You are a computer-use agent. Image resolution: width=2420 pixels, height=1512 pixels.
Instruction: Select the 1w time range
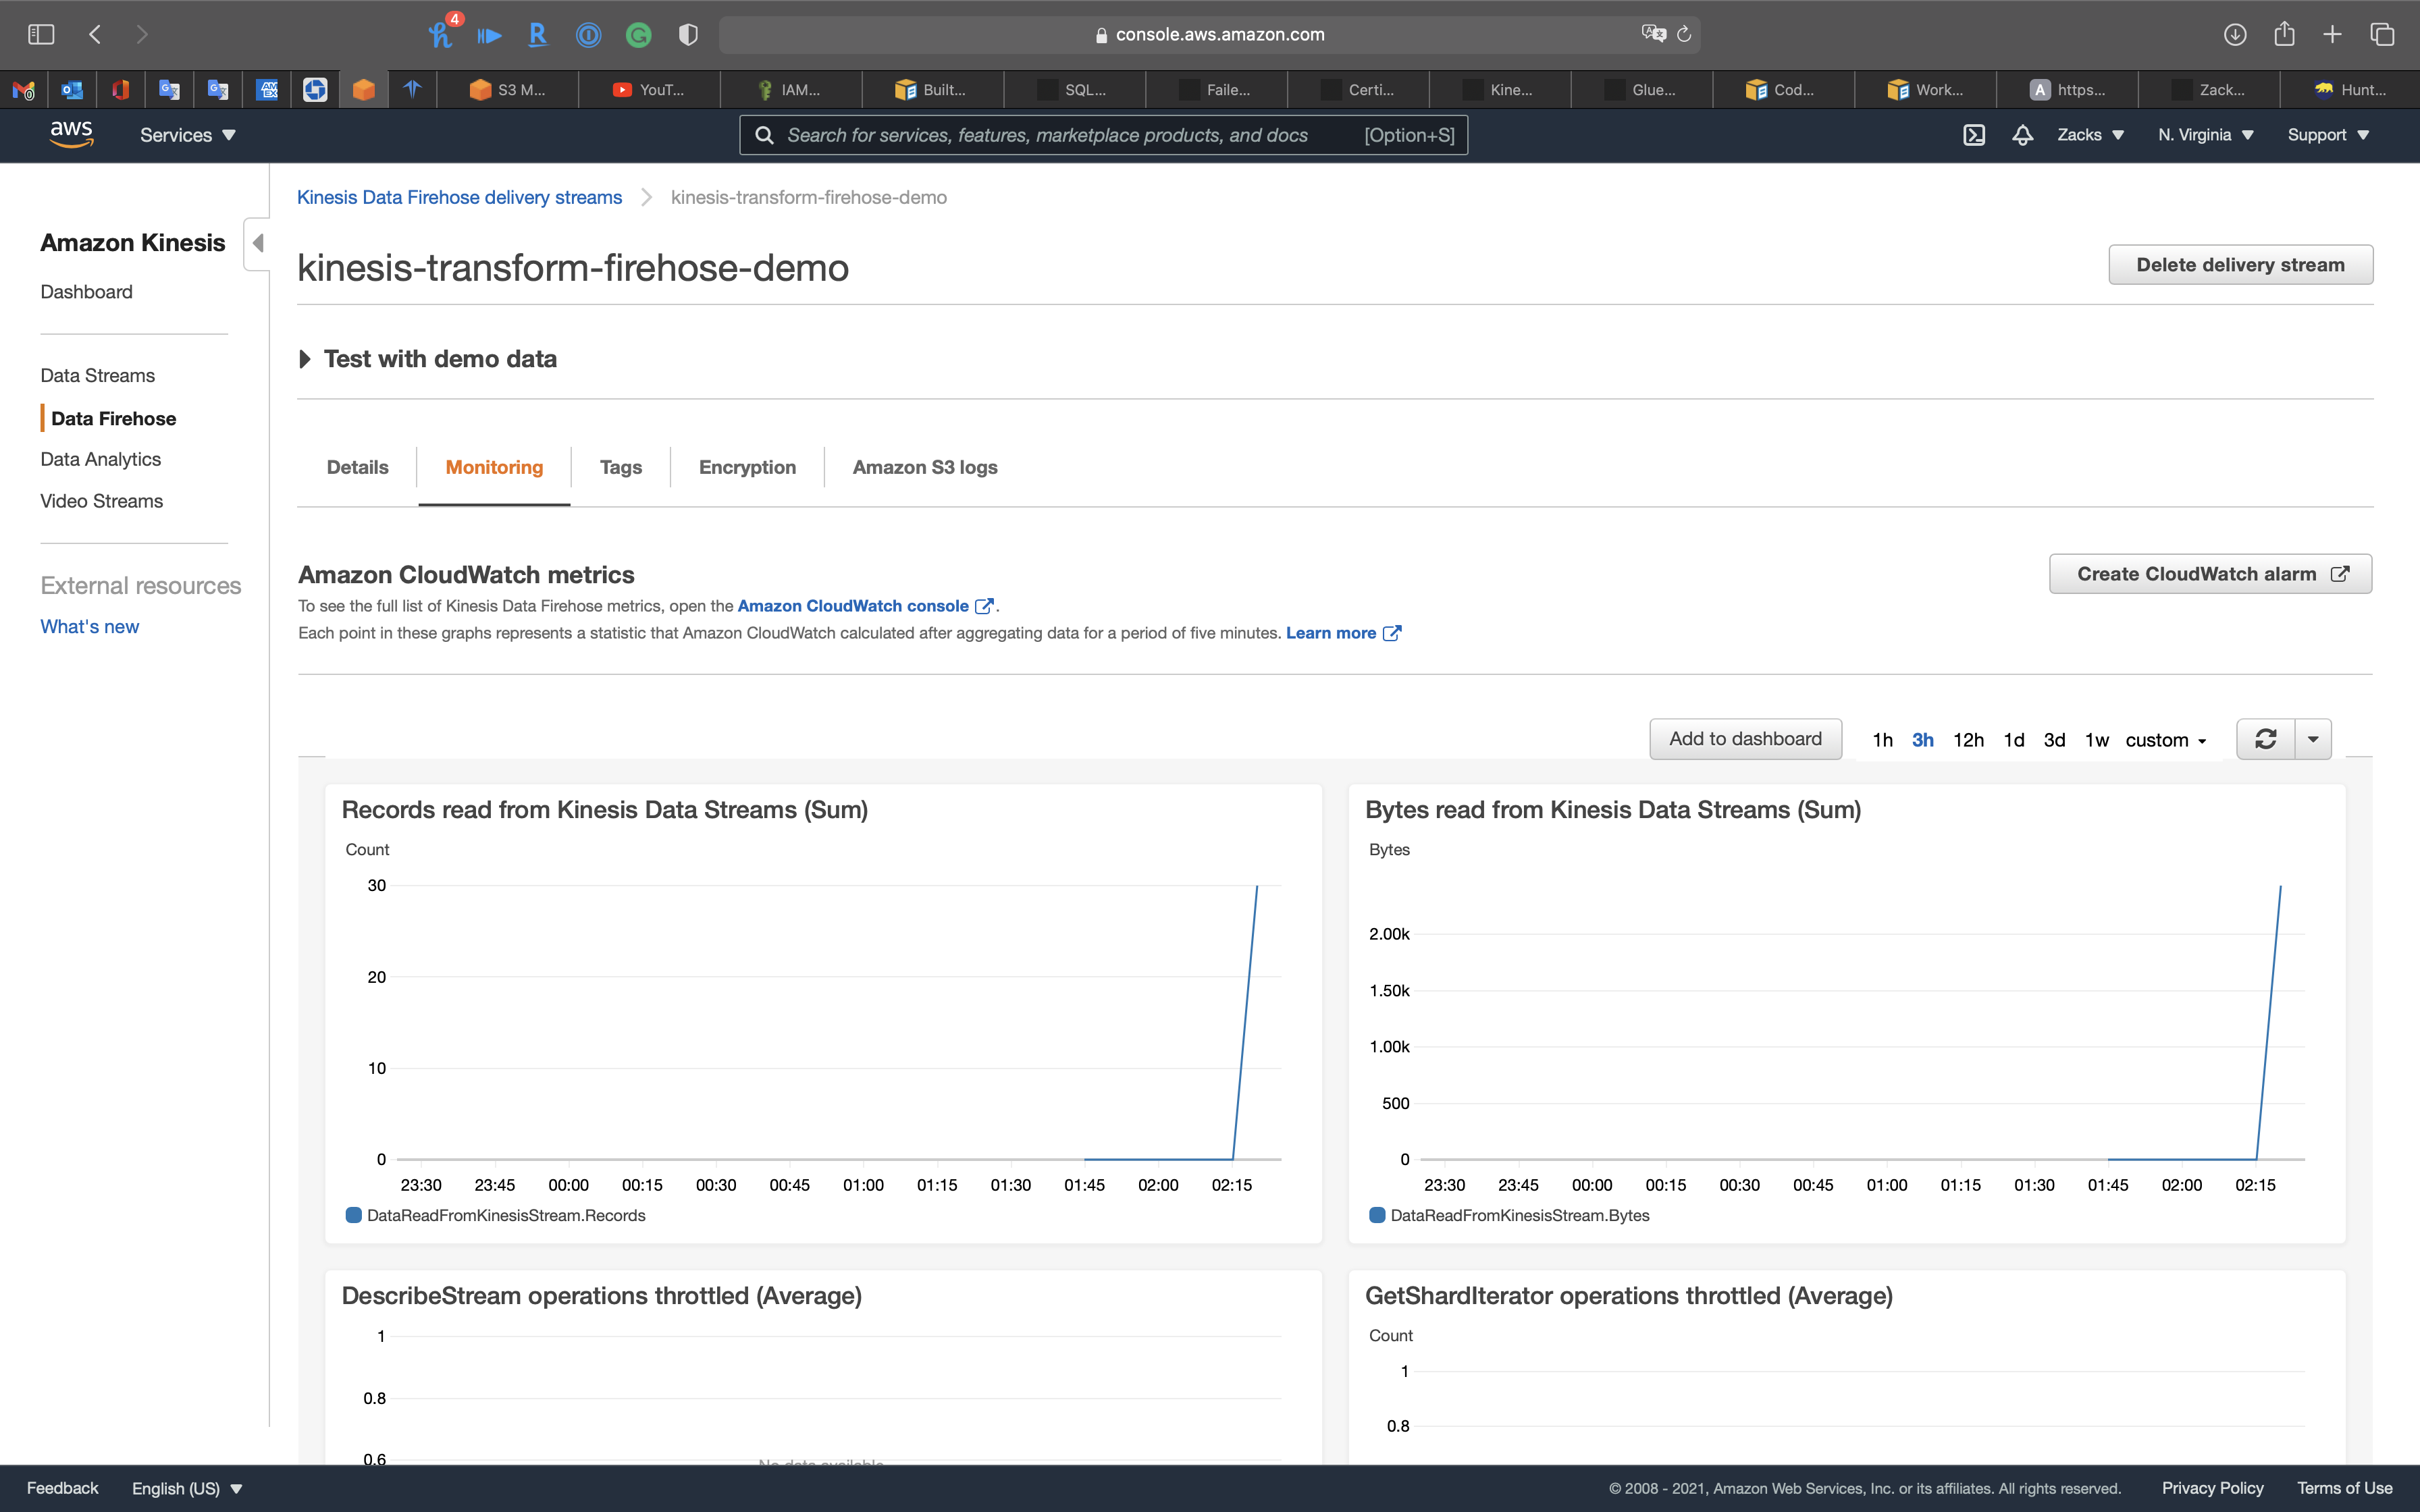pyautogui.click(x=2096, y=740)
